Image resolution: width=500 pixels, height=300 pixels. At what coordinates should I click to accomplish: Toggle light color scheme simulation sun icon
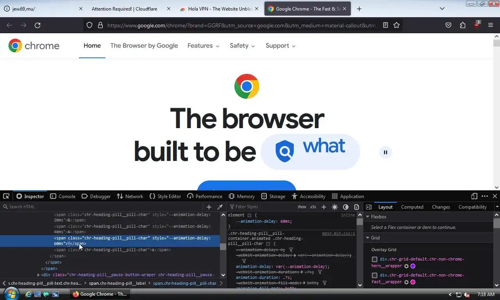335,207
